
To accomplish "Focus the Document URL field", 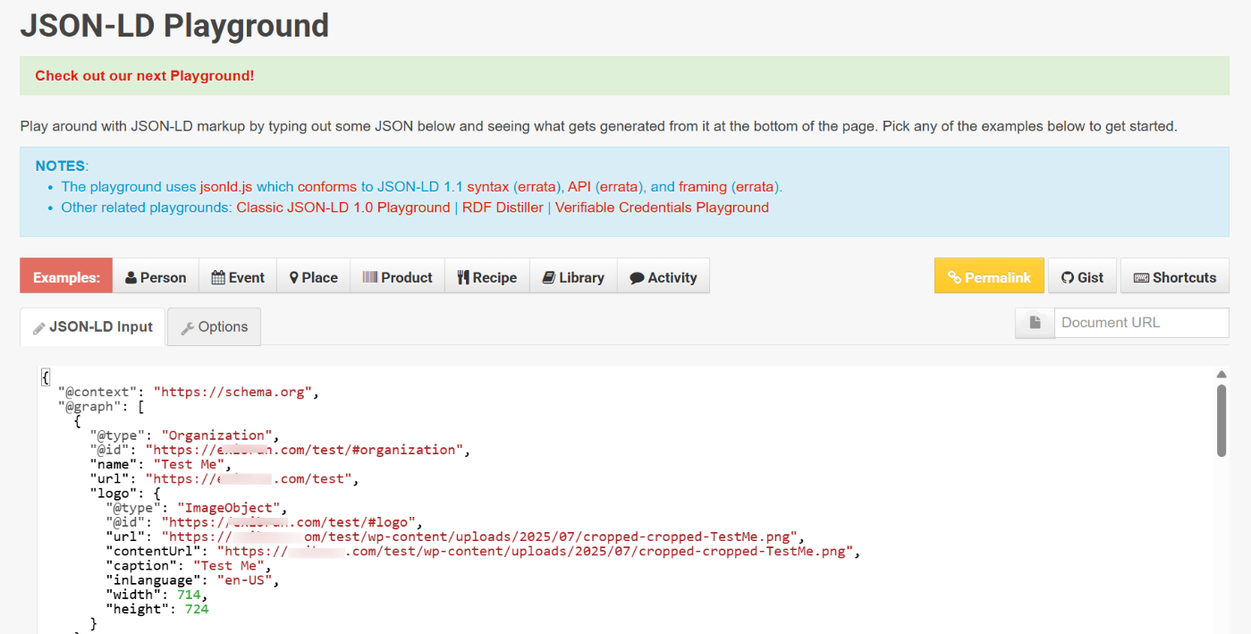I will pos(1141,323).
